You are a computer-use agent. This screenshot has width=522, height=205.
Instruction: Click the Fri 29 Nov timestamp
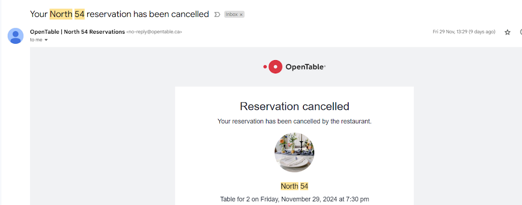click(463, 32)
